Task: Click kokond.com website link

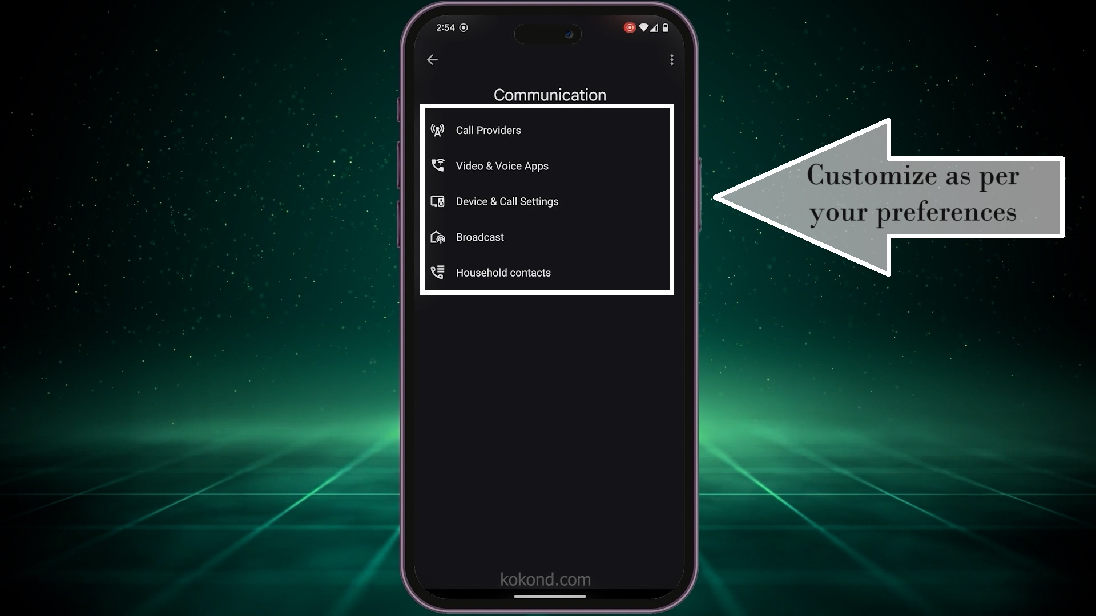Action: tap(545, 579)
